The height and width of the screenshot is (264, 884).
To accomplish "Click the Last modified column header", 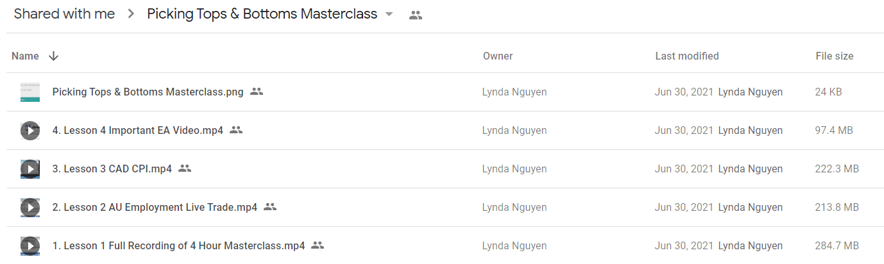I will [687, 56].
